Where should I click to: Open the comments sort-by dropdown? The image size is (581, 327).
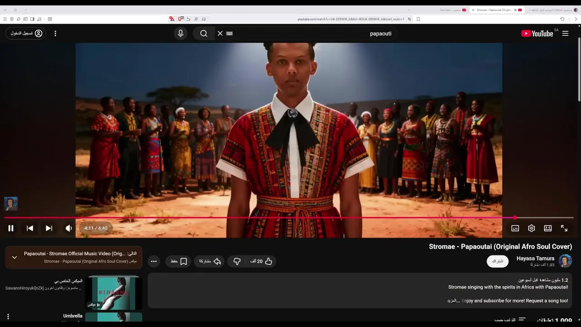[510, 320]
